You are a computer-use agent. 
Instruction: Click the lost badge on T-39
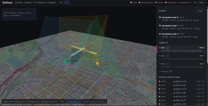pyautogui.click(x=167, y=56)
